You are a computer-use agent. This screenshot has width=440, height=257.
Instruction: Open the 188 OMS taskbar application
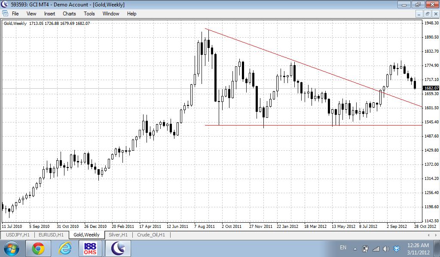pos(91,248)
